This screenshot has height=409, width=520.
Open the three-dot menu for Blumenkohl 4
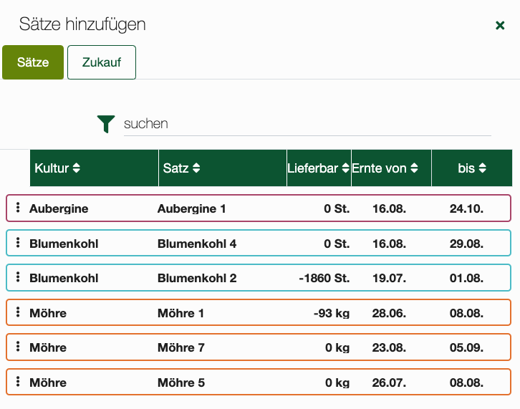[x=19, y=244]
